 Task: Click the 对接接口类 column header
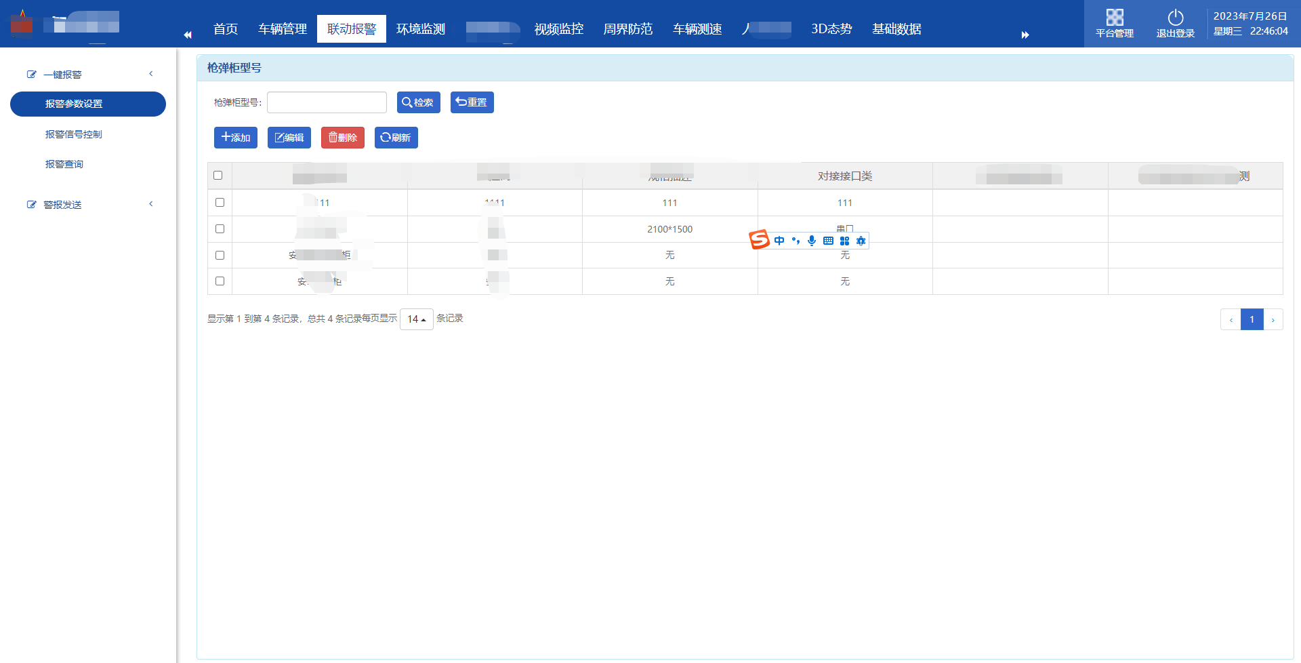pyautogui.click(x=845, y=176)
